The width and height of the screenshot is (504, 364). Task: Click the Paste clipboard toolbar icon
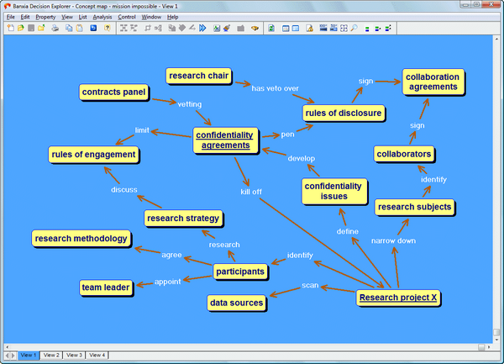[79, 28]
